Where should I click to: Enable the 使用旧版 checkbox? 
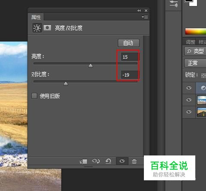point(34,96)
